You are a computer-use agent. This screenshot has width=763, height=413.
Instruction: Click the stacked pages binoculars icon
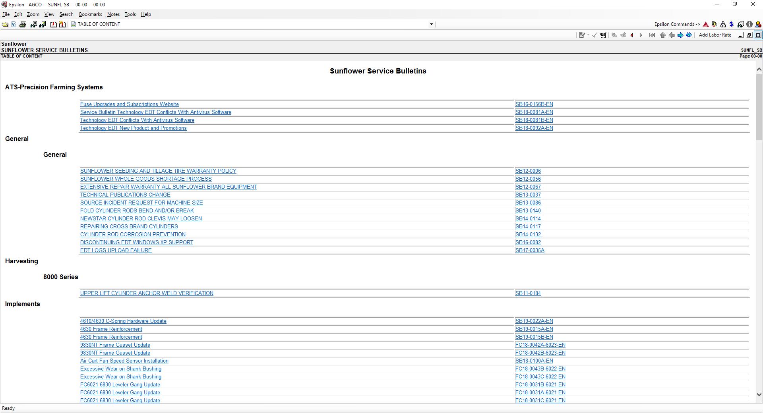[741, 25]
